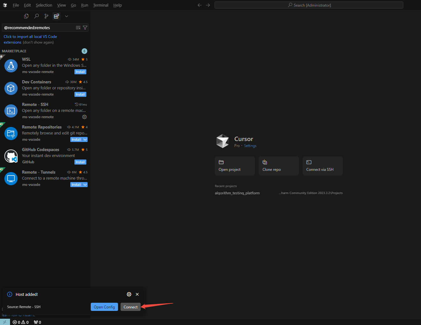Clear extensions search results icon
Screen dimensions: 421x325
[78, 28]
